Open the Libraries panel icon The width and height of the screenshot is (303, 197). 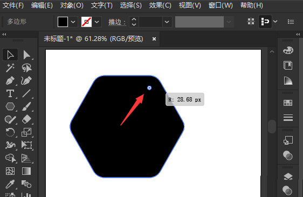pyautogui.click(x=288, y=65)
